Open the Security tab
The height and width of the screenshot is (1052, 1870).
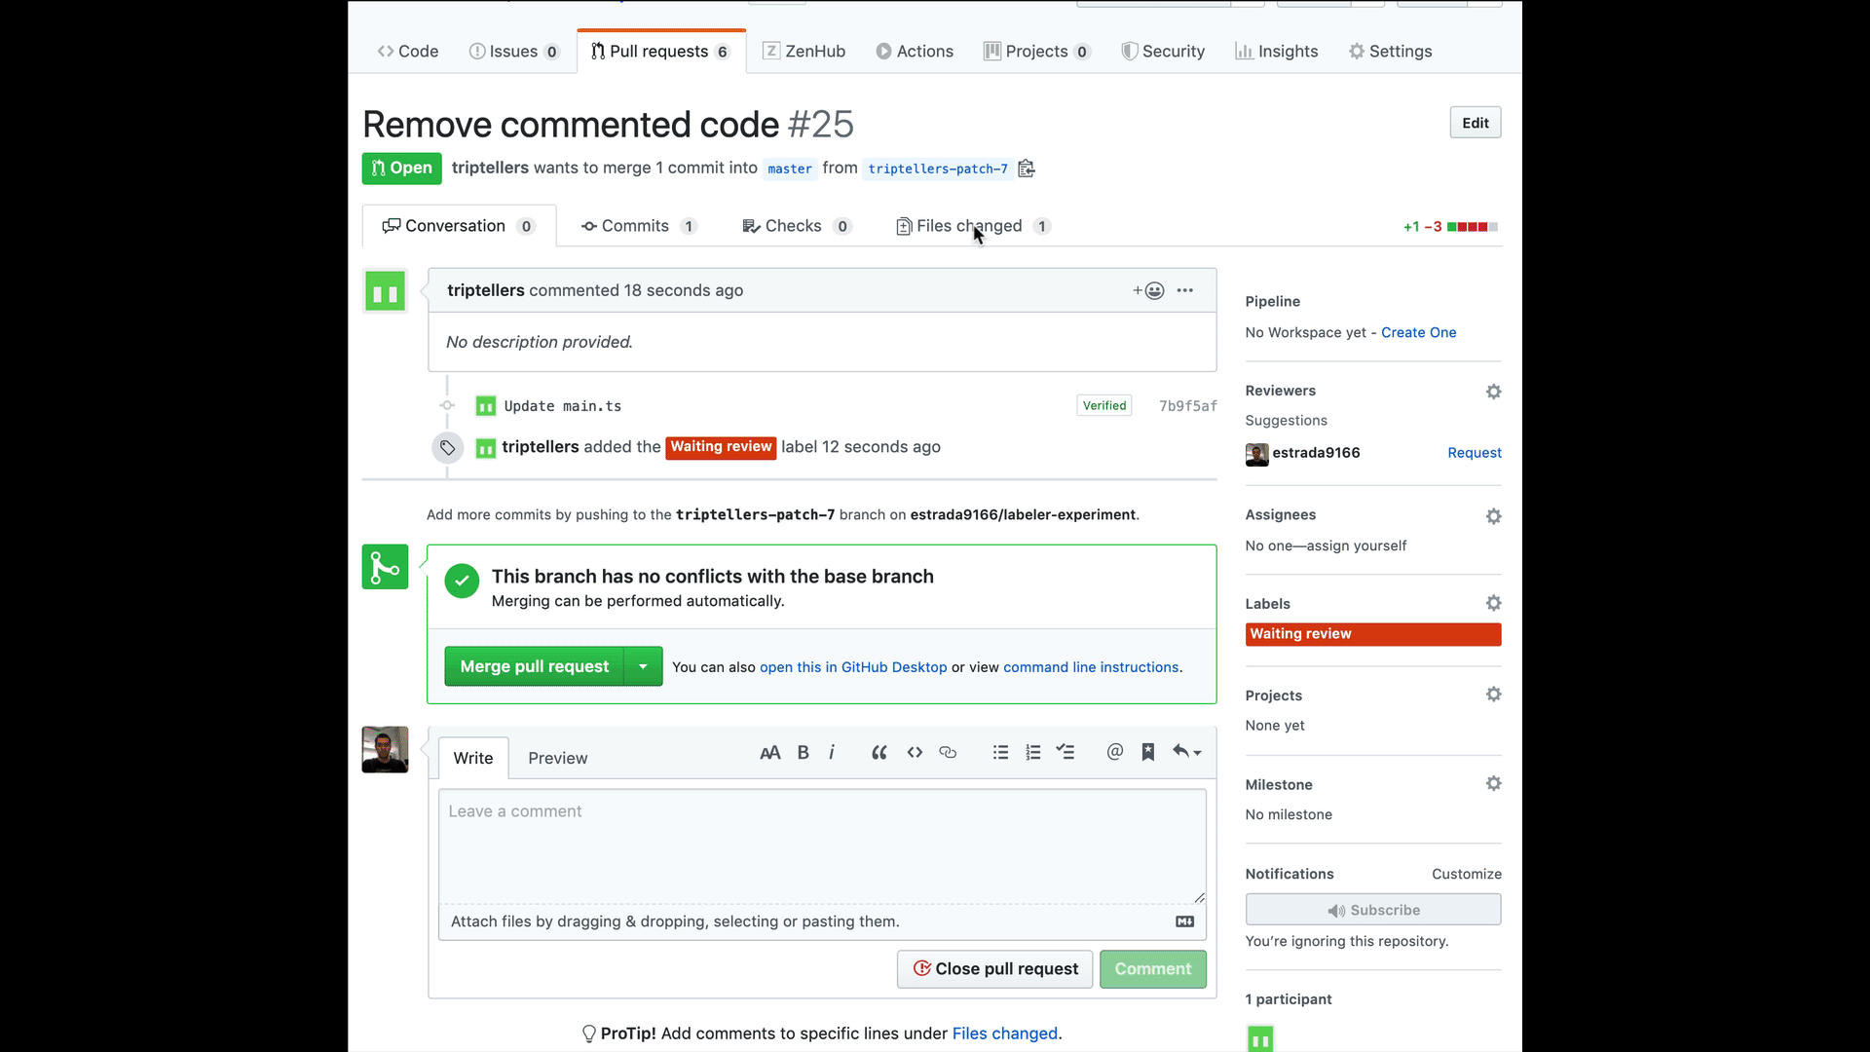click(1163, 52)
